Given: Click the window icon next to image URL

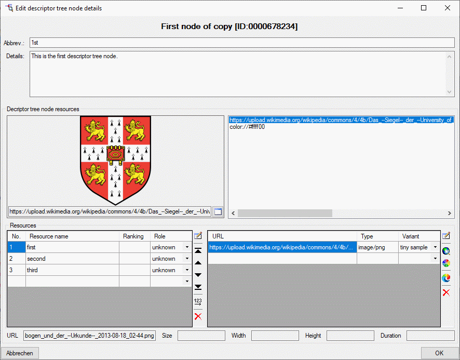Looking at the screenshot, I should coord(218,211).
